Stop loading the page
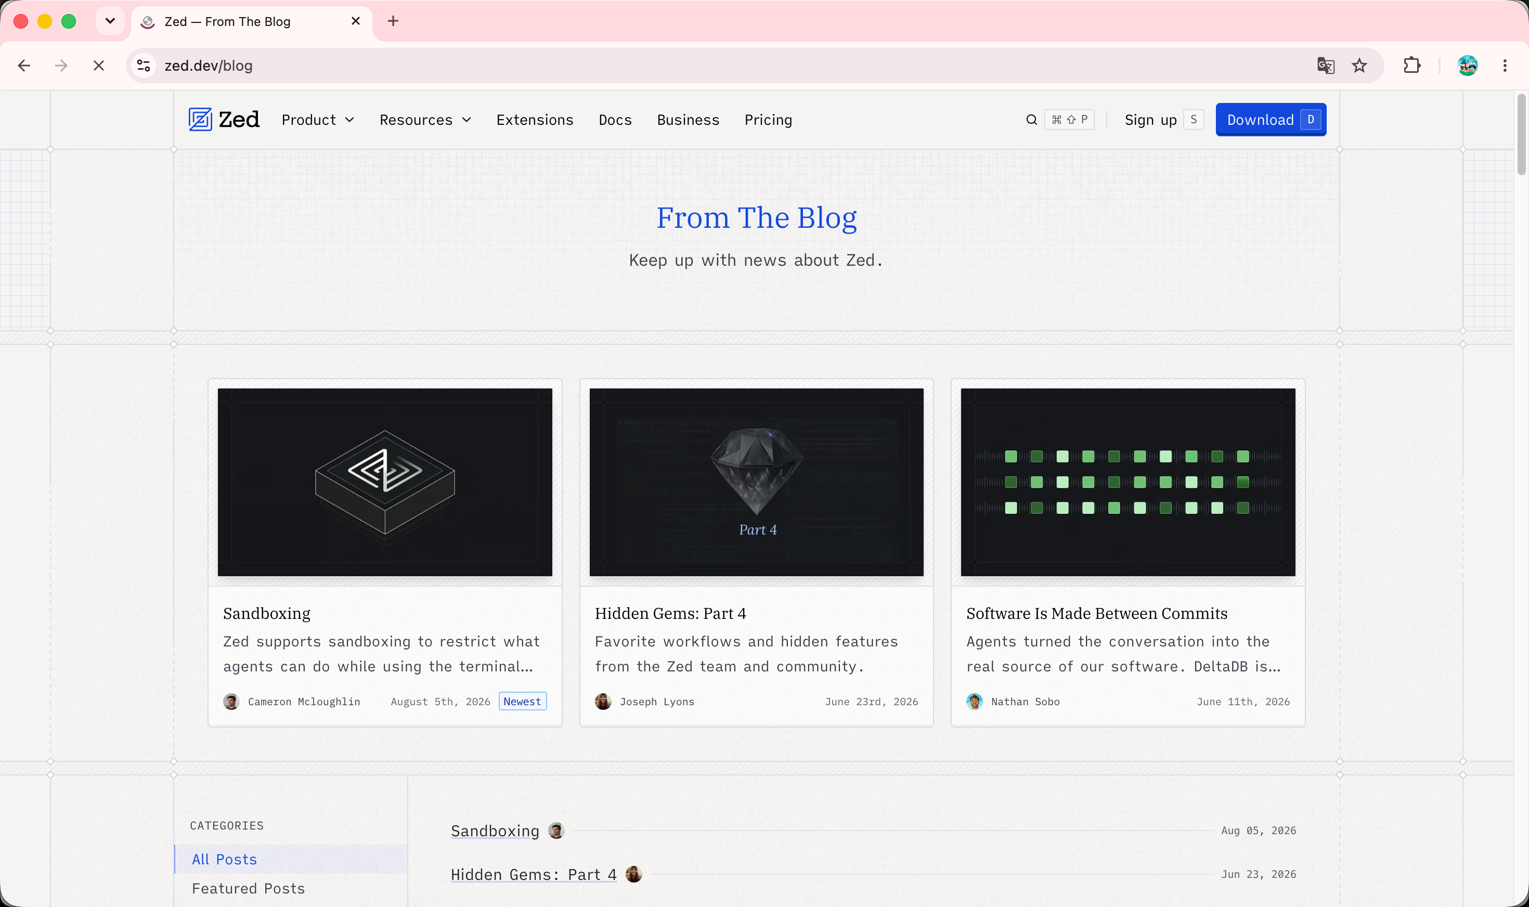This screenshot has height=907, width=1529. coord(98,66)
